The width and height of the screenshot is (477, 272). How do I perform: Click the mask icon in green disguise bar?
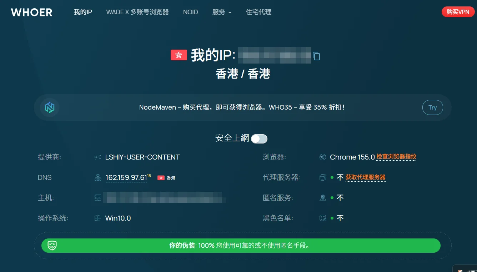click(x=52, y=246)
